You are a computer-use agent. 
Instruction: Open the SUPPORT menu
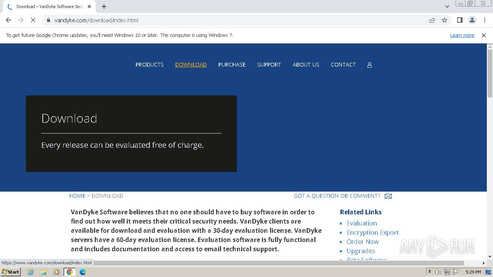tap(269, 65)
